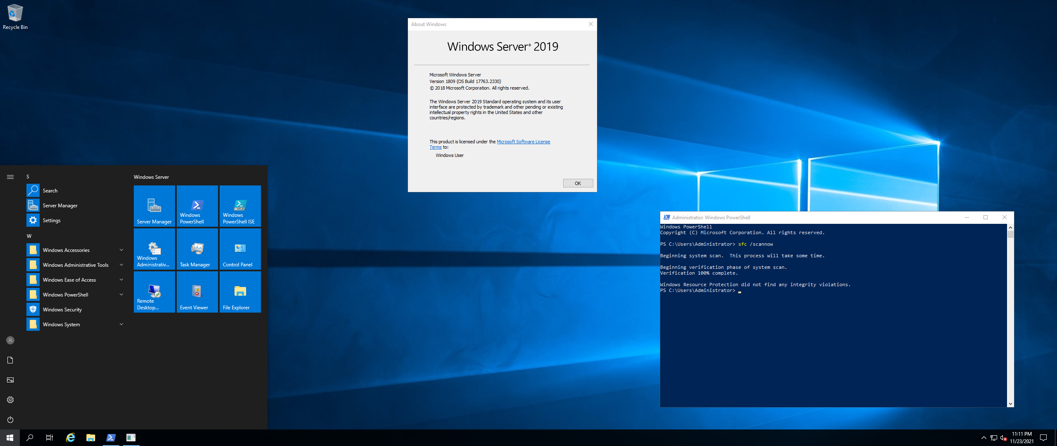Click the PowerShell prompt input line
This screenshot has width=1057, height=446.
[x=701, y=291]
